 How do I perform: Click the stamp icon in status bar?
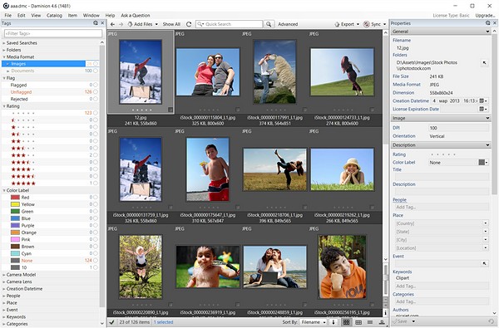[x=382, y=322]
